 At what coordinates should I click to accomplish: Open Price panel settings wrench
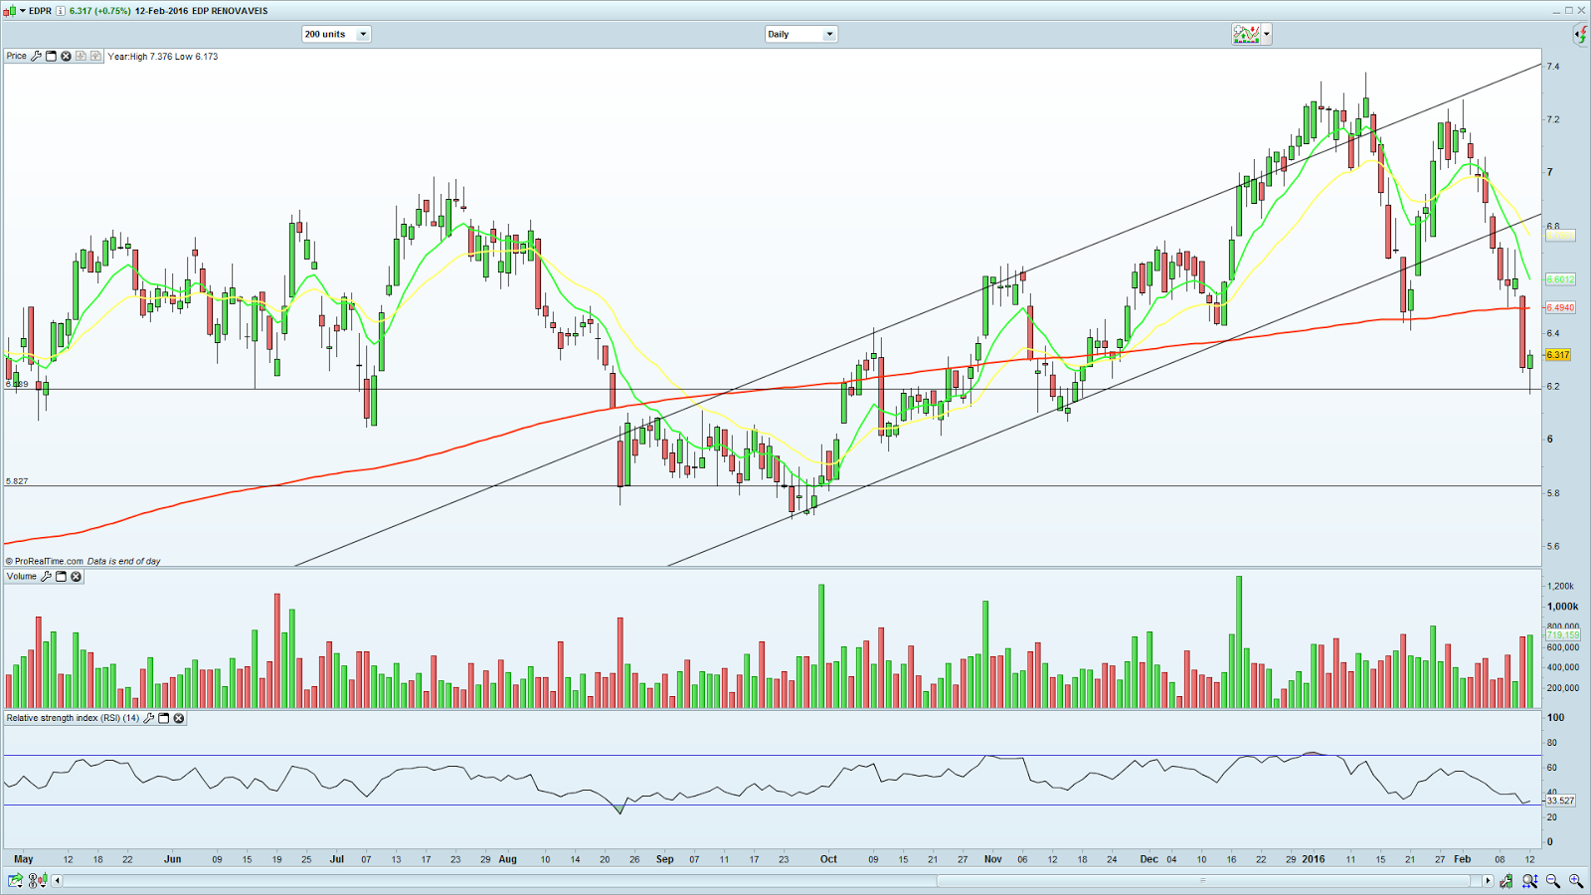[x=37, y=56]
